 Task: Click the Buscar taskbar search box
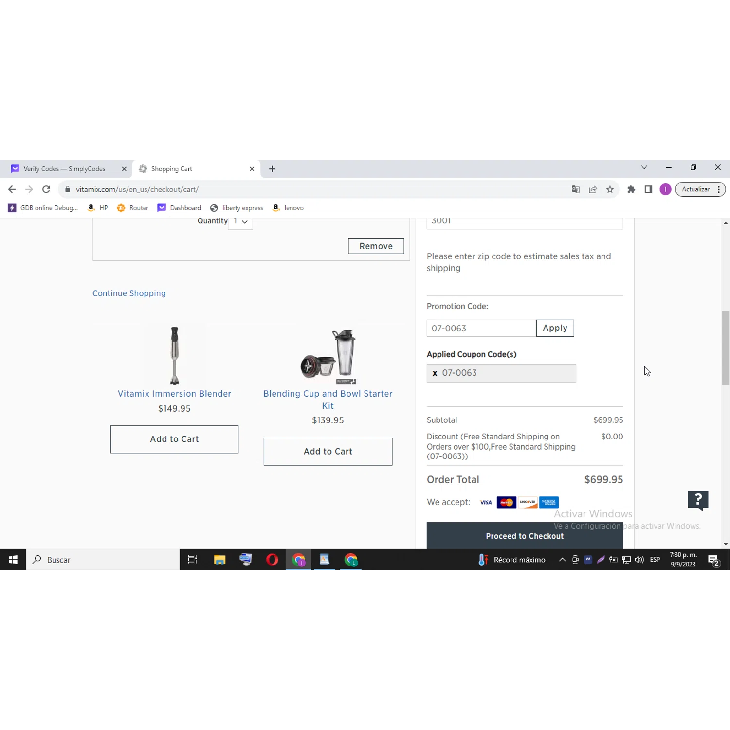coord(103,560)
